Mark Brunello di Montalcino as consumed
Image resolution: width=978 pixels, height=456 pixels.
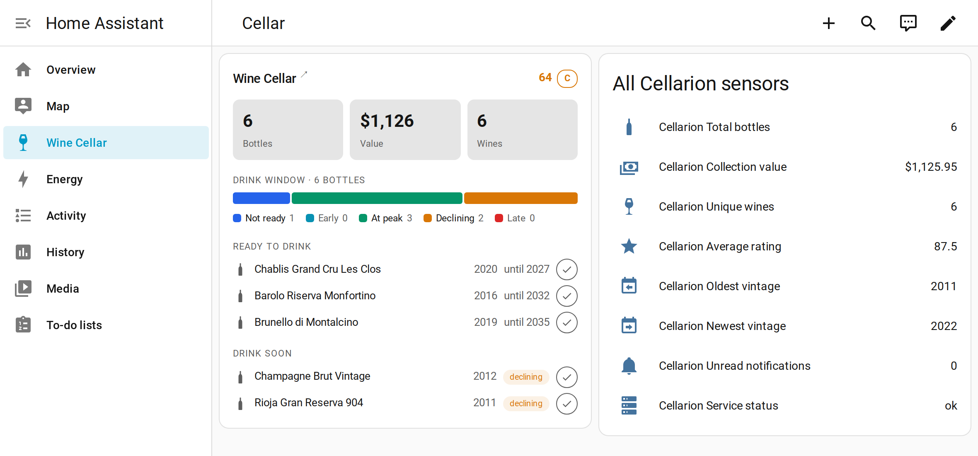[x=567, y=323]
